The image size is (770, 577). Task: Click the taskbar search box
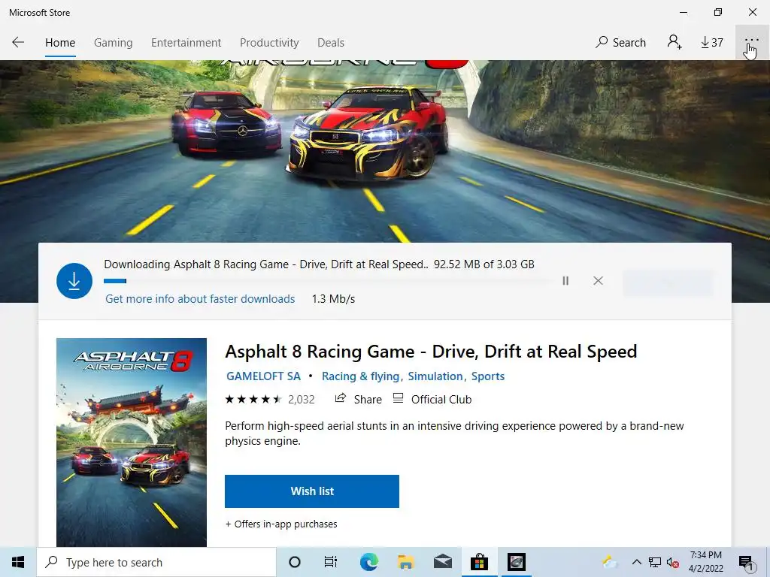[156, 562]
